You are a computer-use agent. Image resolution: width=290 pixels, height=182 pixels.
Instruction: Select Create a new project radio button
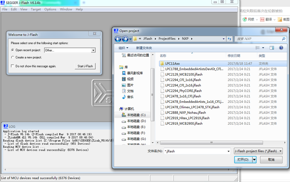[12, 57]
